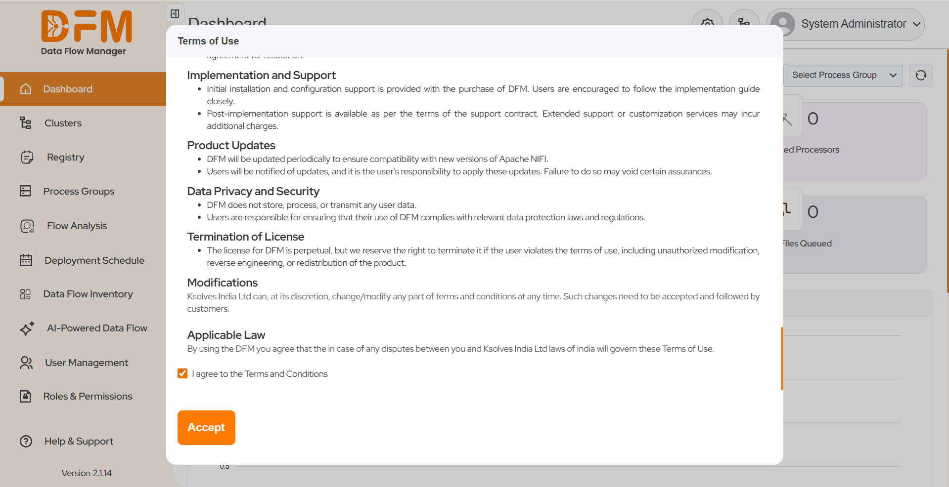The width and height of the screenshot is (949, 487).
Task: Open the Dashboard menu item
Action: (x=68, y=89)
